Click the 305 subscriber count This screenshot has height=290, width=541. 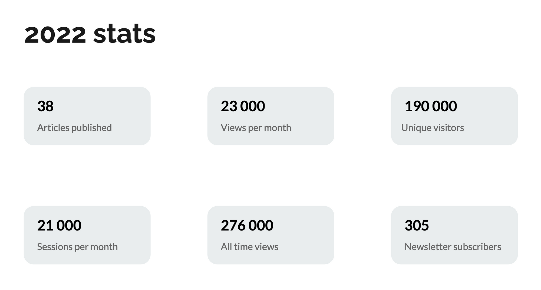point(417,225)
